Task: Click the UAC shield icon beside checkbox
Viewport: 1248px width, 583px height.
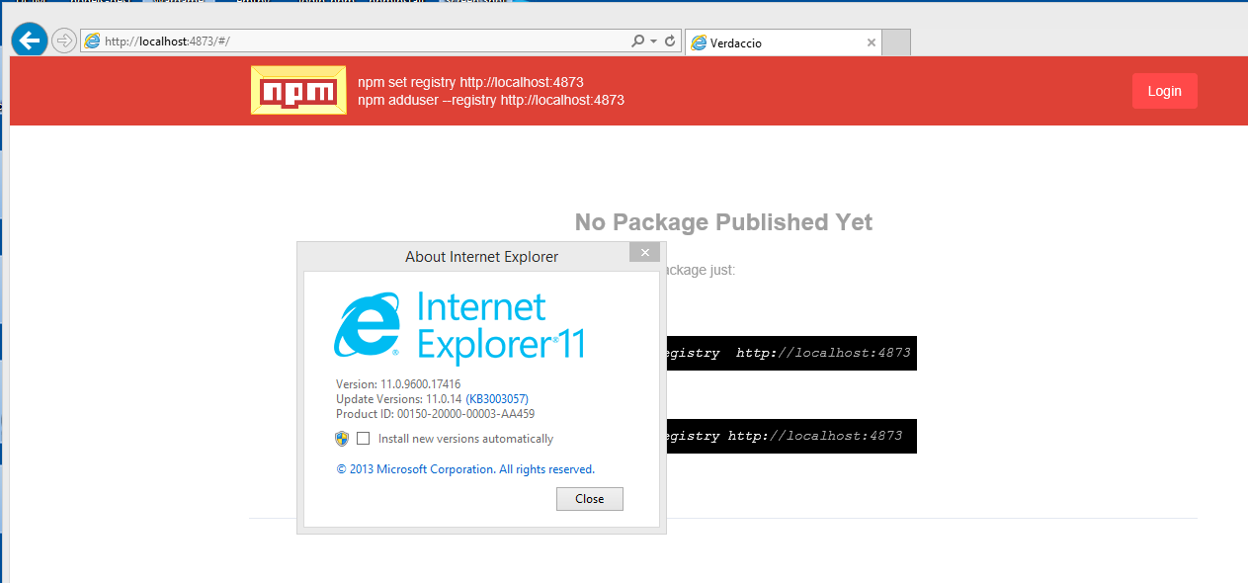Action: [x=342, y=438]
